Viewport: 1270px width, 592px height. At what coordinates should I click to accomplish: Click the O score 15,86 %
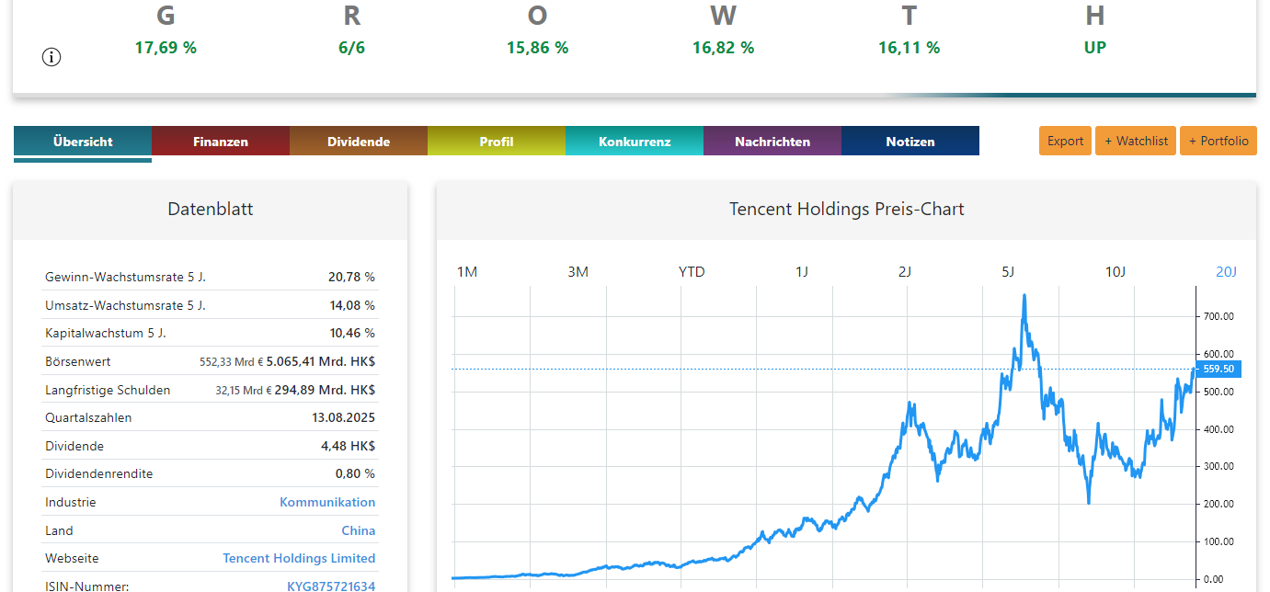tap(537, 47)
